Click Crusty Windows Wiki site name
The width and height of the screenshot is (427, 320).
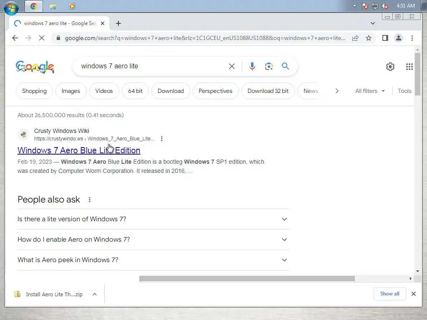(x=62, y=131)
